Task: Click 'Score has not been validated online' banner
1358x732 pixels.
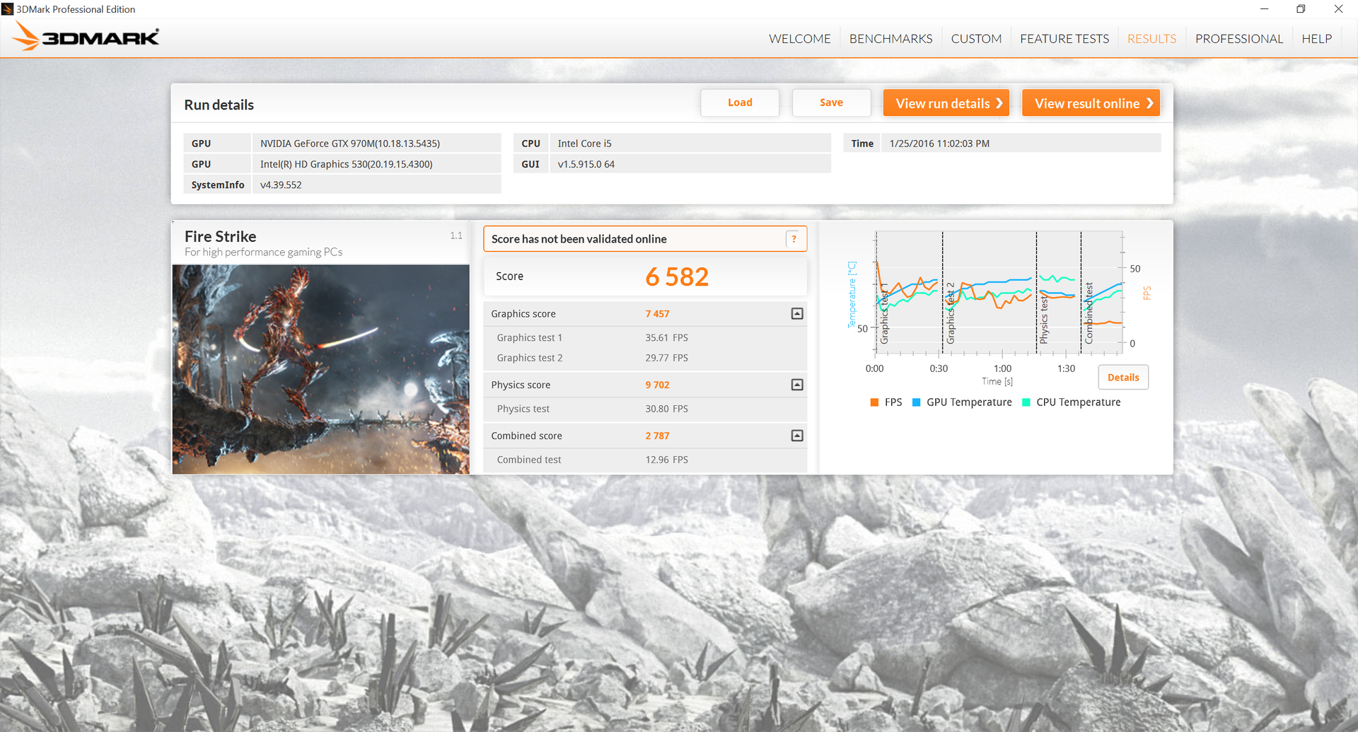Action: click(645, 239)
